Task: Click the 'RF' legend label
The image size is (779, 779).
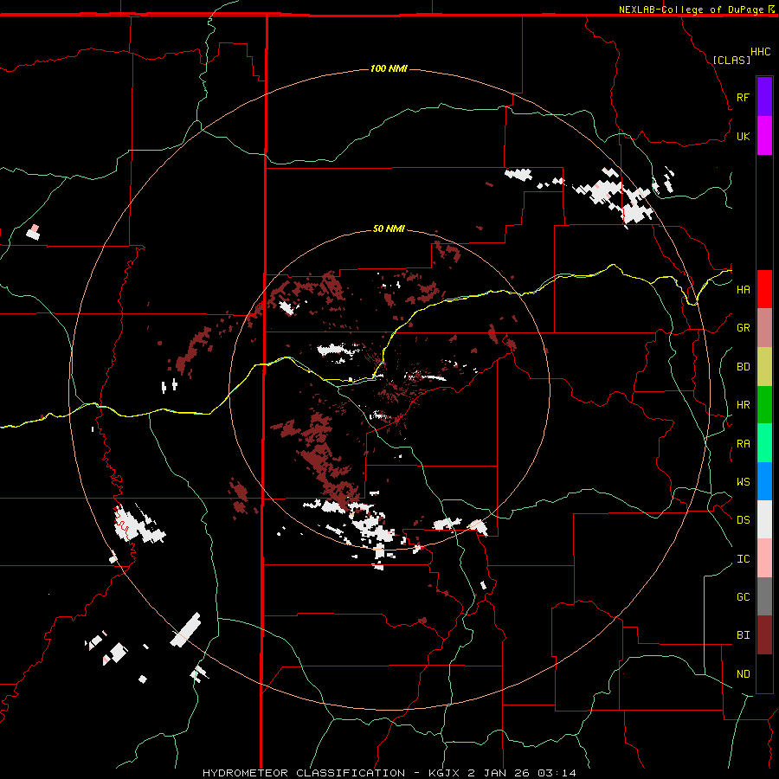Action: [x=743, y=97]
